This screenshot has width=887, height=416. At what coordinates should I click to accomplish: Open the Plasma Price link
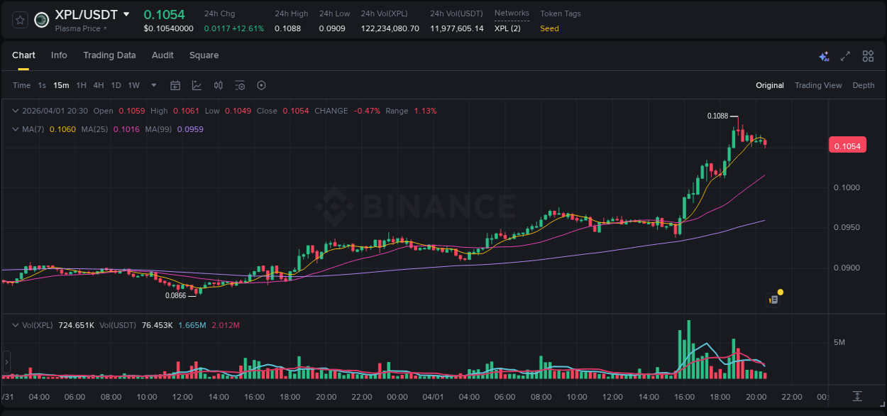pos(78,28)
